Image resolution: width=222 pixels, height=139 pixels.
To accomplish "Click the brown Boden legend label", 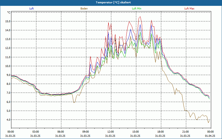I will (84, 9).
